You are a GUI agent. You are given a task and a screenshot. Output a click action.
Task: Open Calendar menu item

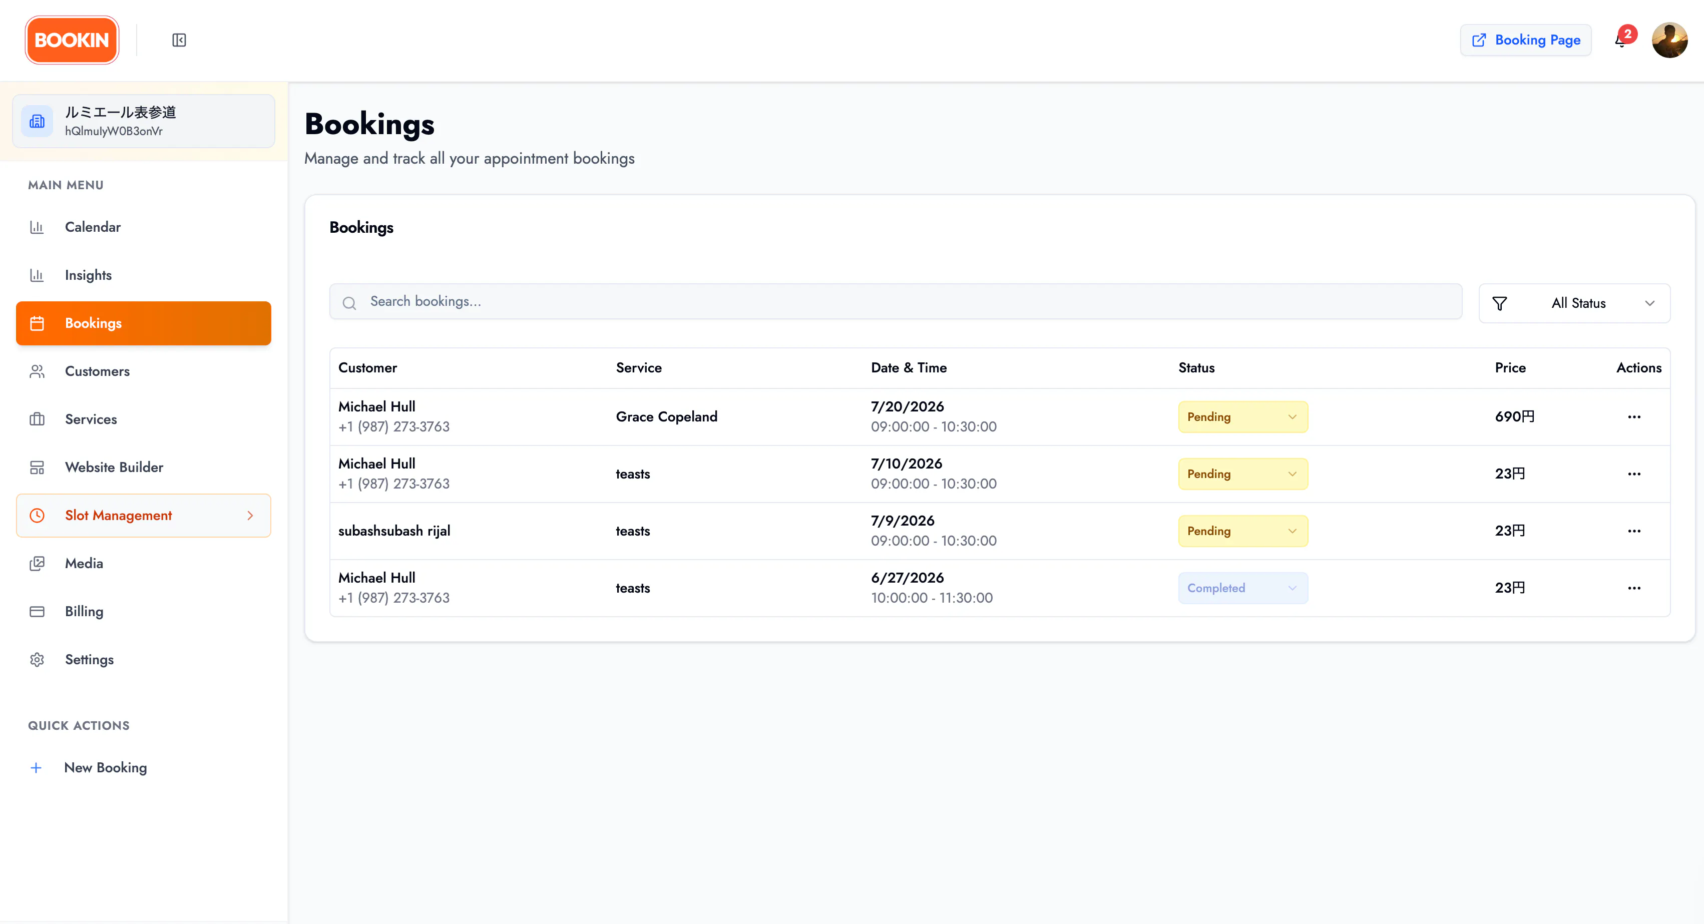point(144,227)
